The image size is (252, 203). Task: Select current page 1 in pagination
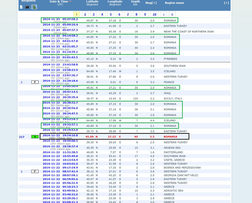(x=76, y=14)
